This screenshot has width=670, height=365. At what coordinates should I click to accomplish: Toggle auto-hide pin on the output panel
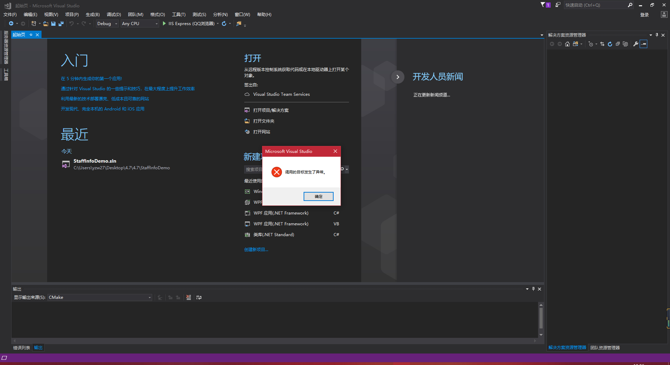point(533,289)
